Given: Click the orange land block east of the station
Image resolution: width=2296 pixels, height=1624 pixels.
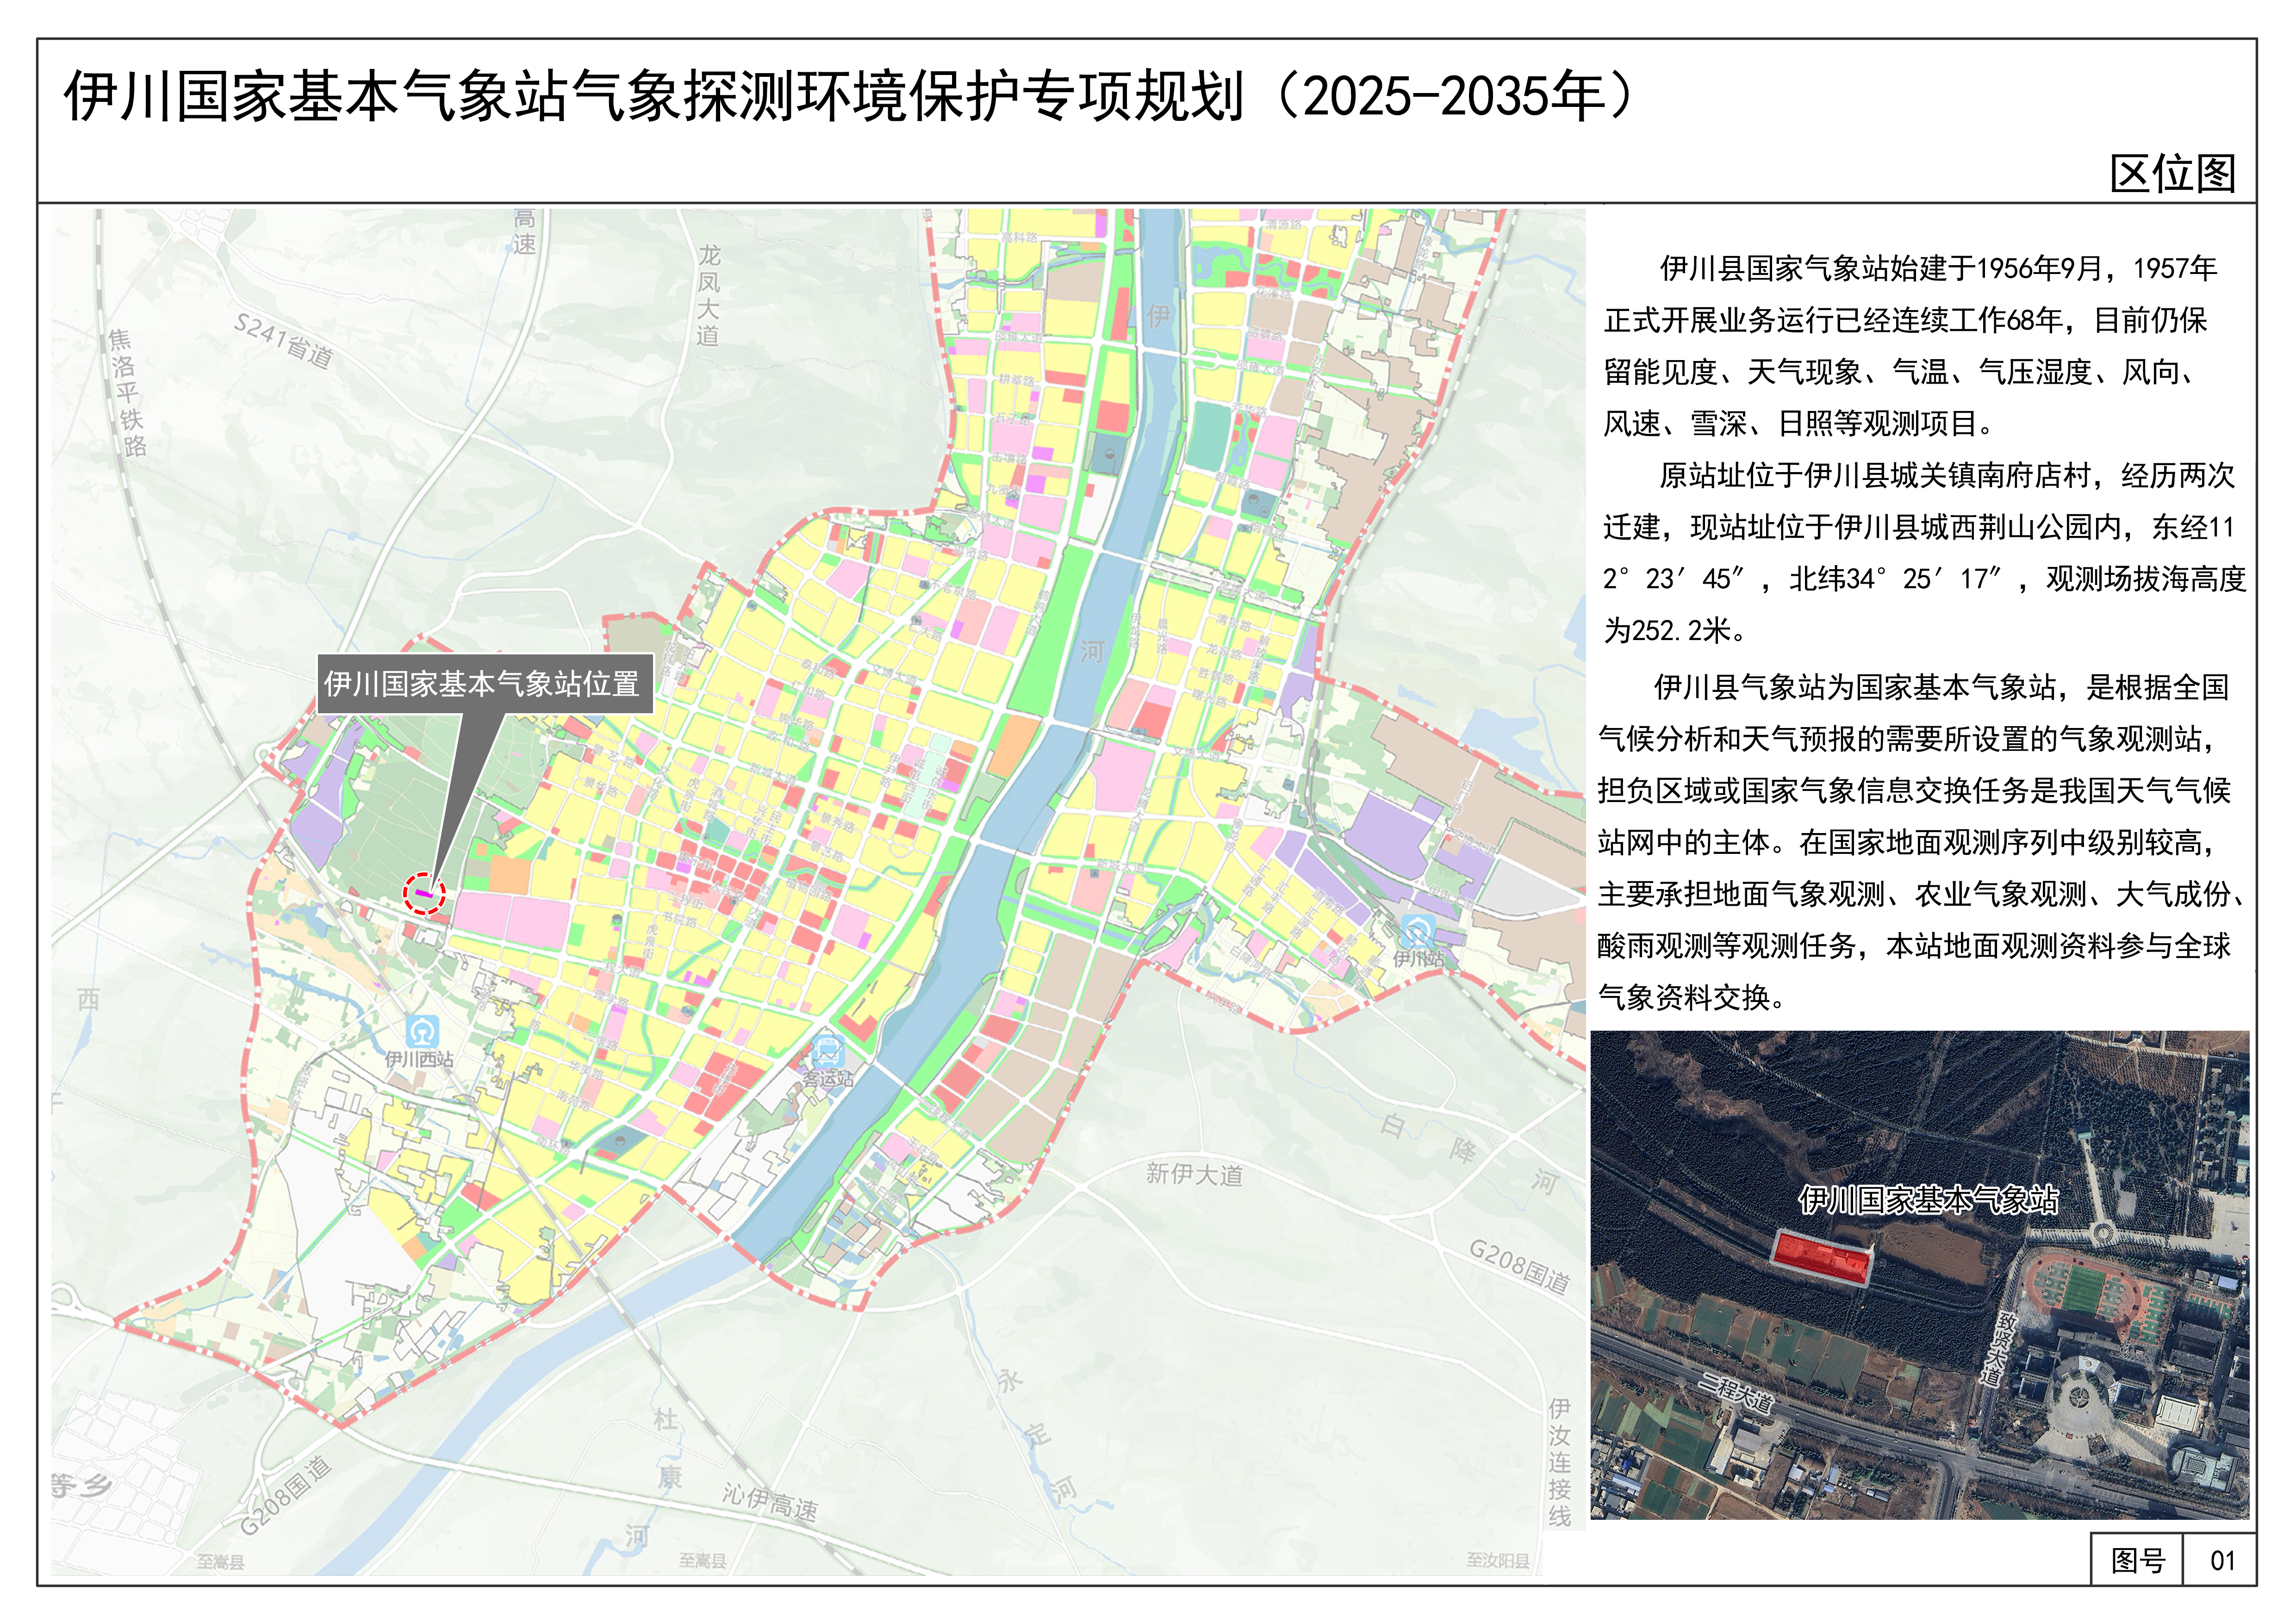Looking at the screenshot, I should [x=510, y=876].
